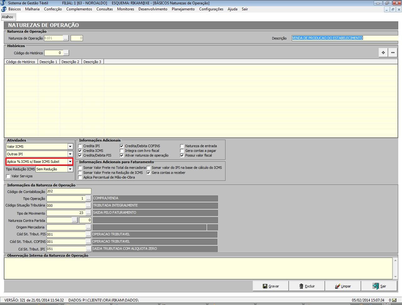Click the Código de Contabilização field
This screenshot has width=402, height=305.
coord(68,191)
